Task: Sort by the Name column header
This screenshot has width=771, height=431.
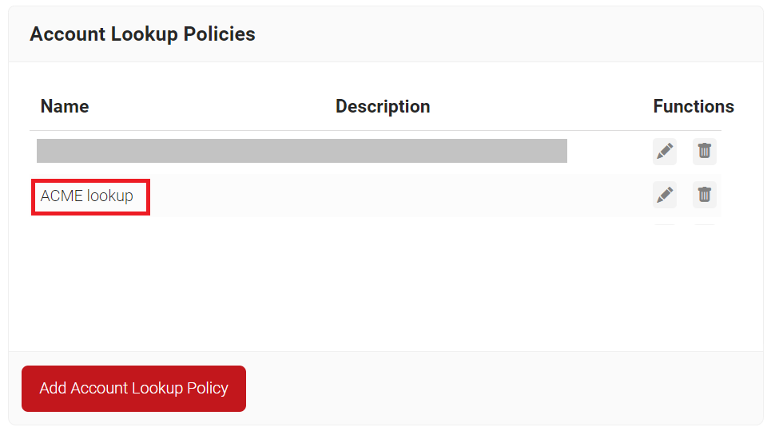Action: click(65, 106)
